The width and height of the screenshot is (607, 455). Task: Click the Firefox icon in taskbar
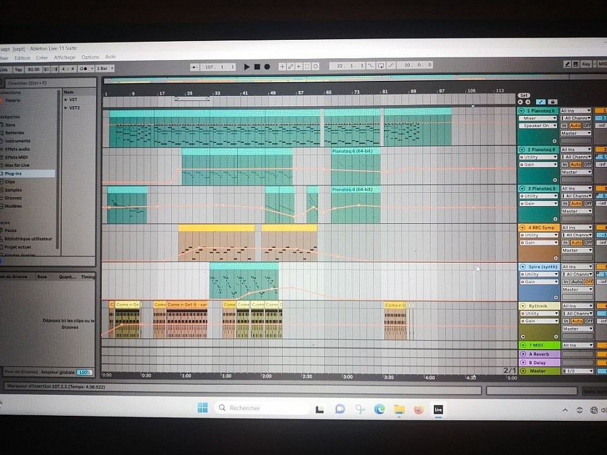[418, 409]
